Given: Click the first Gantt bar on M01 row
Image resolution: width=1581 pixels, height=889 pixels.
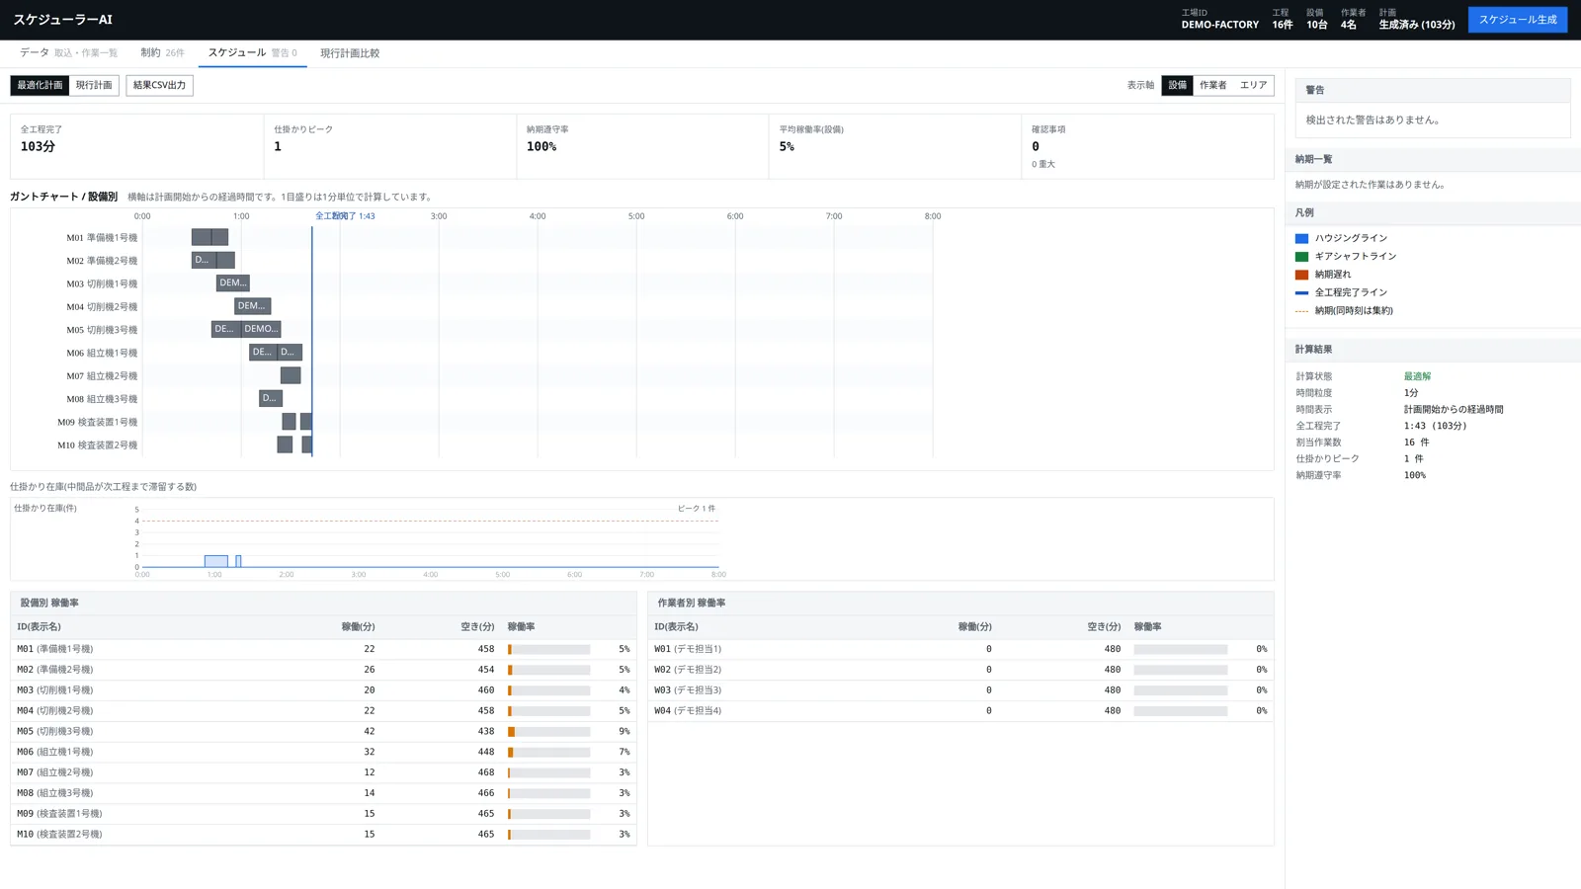Looking at the screenshot, I should [201, 237].
